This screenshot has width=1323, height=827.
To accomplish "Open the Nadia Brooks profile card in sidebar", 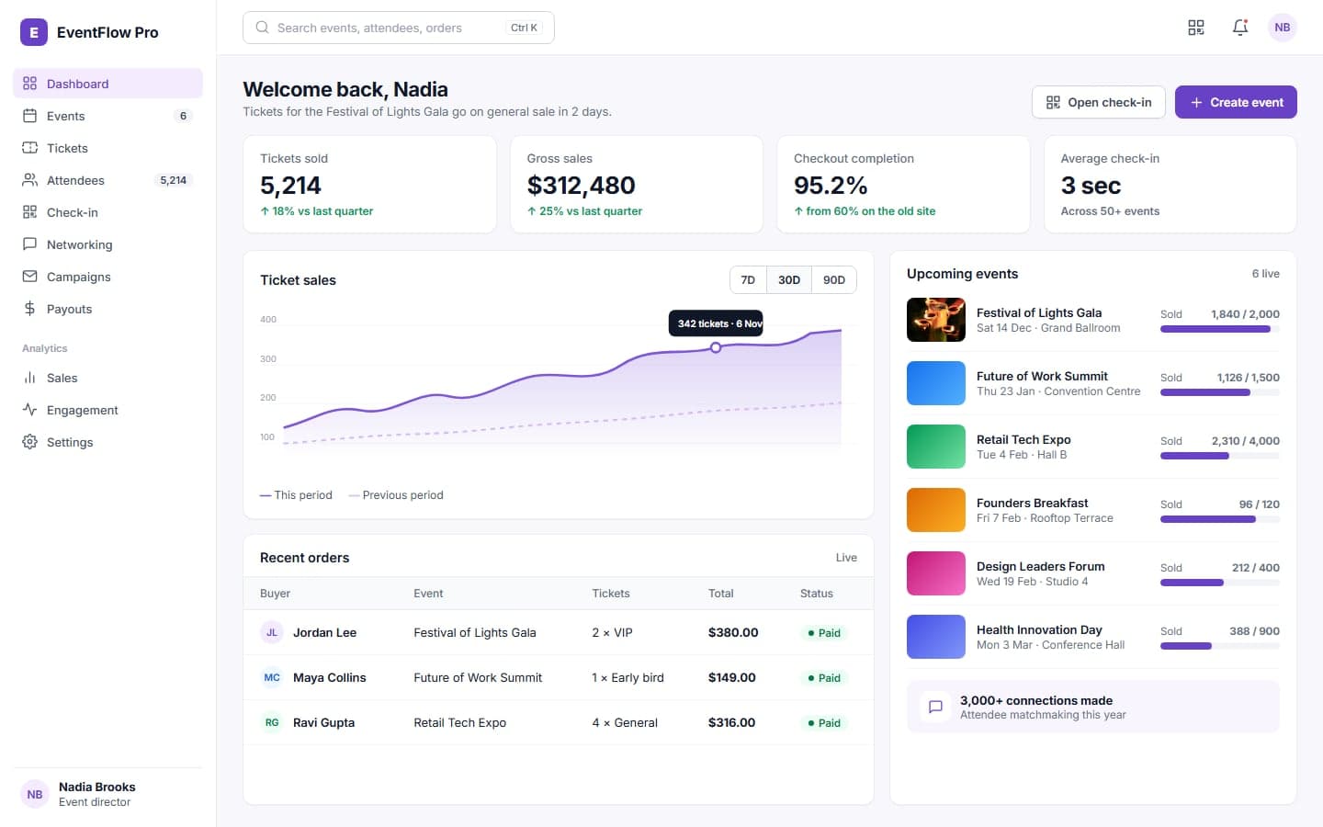I will [107, 794].
